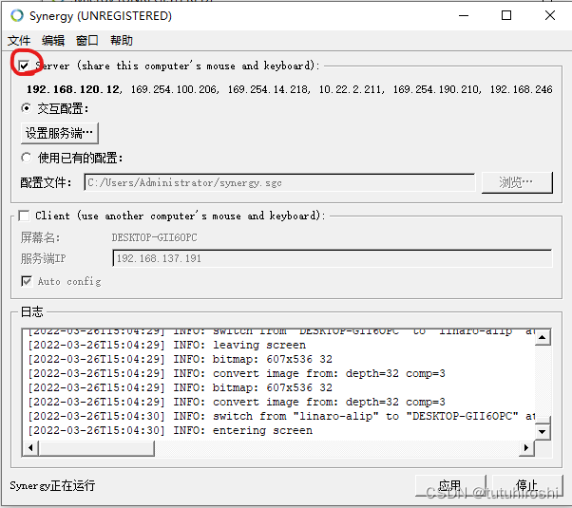Screen dimensions: 572x508
Task: Click the 服务端IP input field
Action: (333, 258)
